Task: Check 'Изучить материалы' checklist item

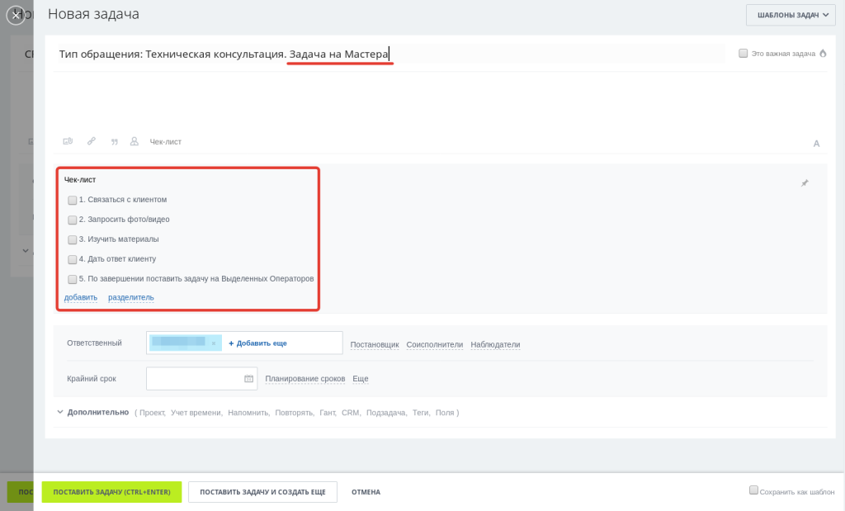Action: [73, 239]
